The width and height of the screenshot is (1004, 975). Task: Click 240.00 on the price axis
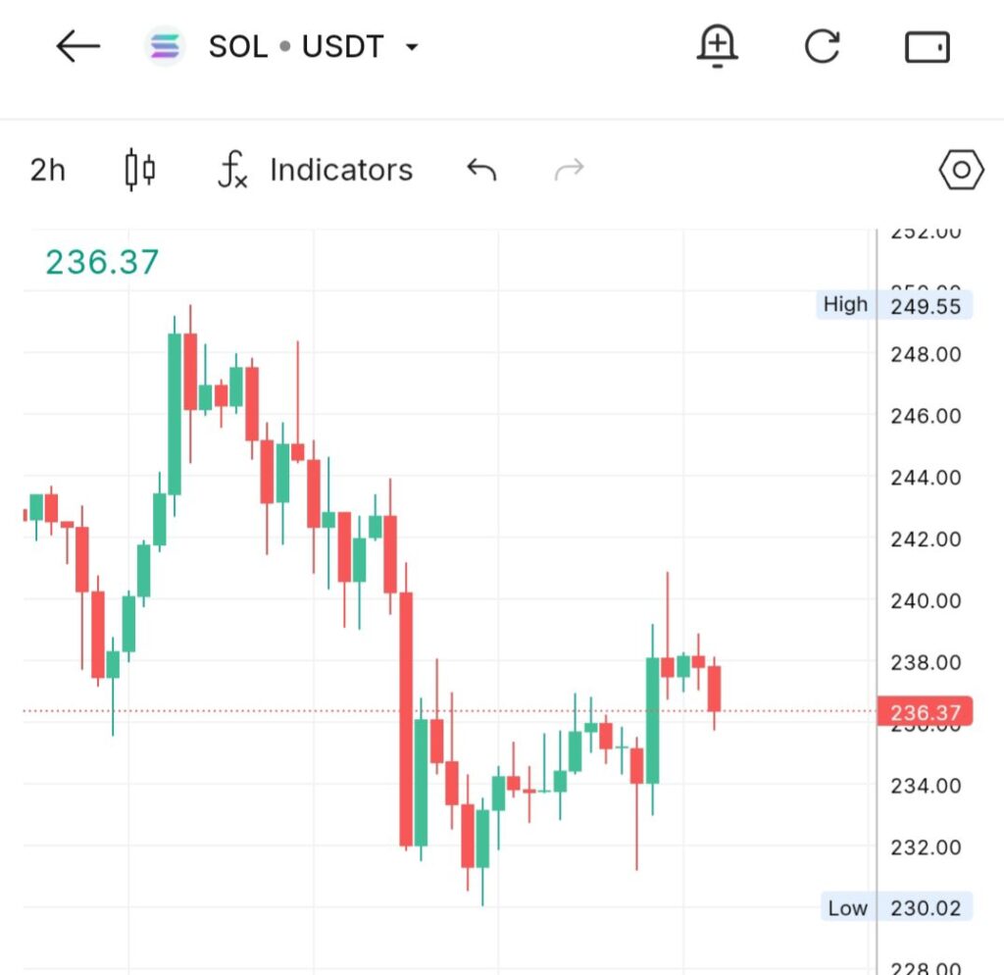926,600
